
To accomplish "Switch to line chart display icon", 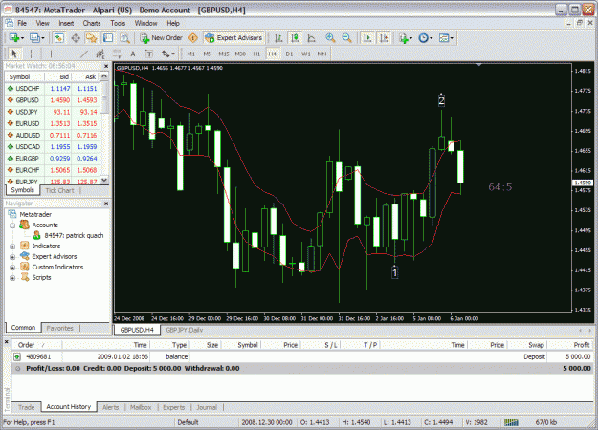I will click(312, 38).
